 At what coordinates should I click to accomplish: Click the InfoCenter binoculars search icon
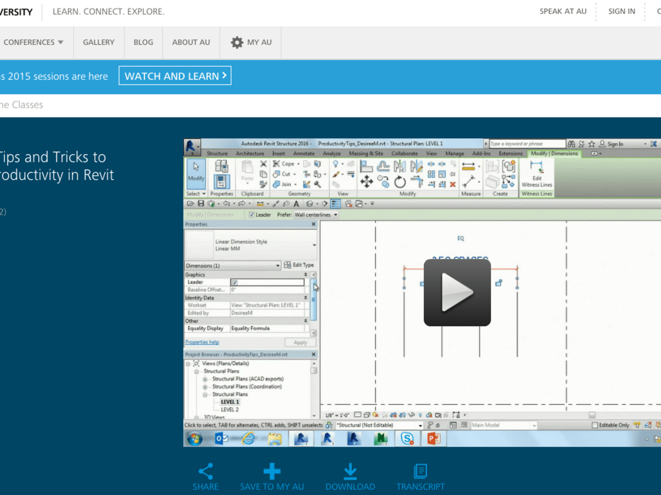click(x=572, y=144)
